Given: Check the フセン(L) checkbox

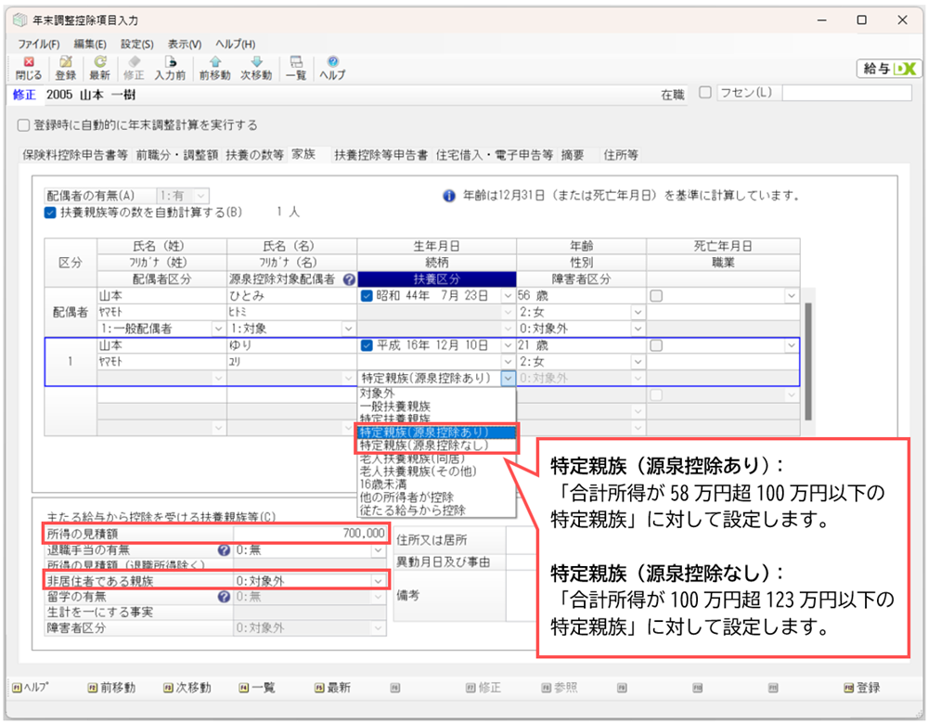Looking at the screenshot, I should [704, 93].
